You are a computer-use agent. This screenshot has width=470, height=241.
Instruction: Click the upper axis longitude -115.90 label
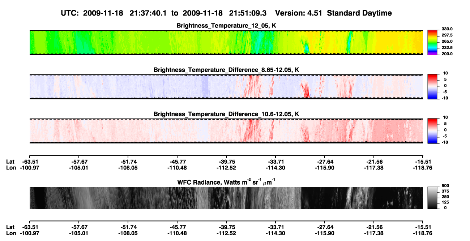[325, 168]
